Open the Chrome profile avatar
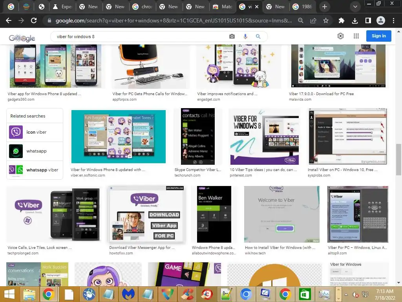 pos(381,20)
